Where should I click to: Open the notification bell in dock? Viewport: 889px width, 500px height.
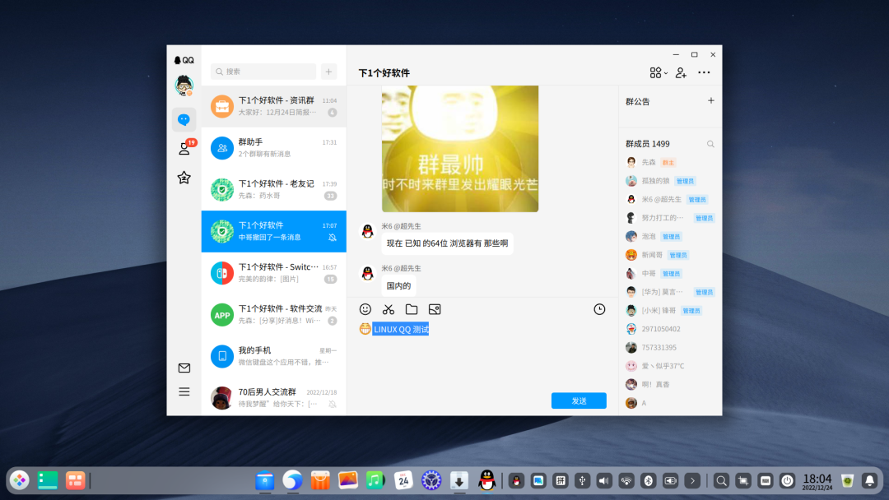869,481
